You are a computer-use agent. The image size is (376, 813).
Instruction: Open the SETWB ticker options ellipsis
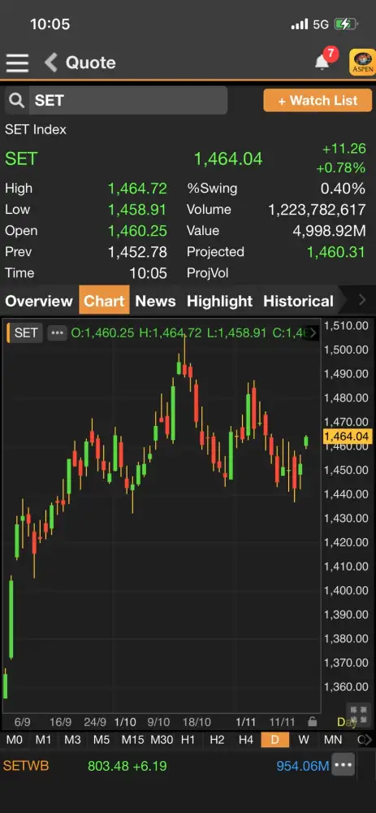click(344, 765)
